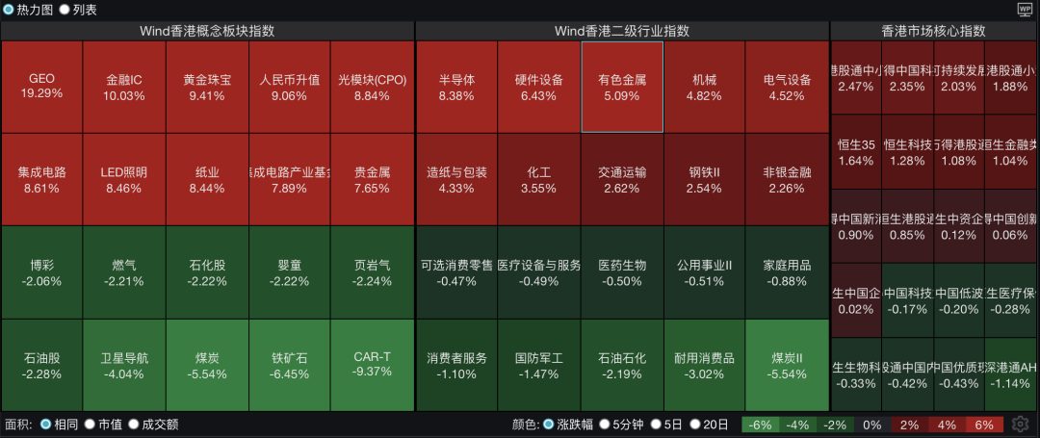Open the 耐用消费品 -3.02% tile
This screenshot has height=438, width=1040.
704,365
